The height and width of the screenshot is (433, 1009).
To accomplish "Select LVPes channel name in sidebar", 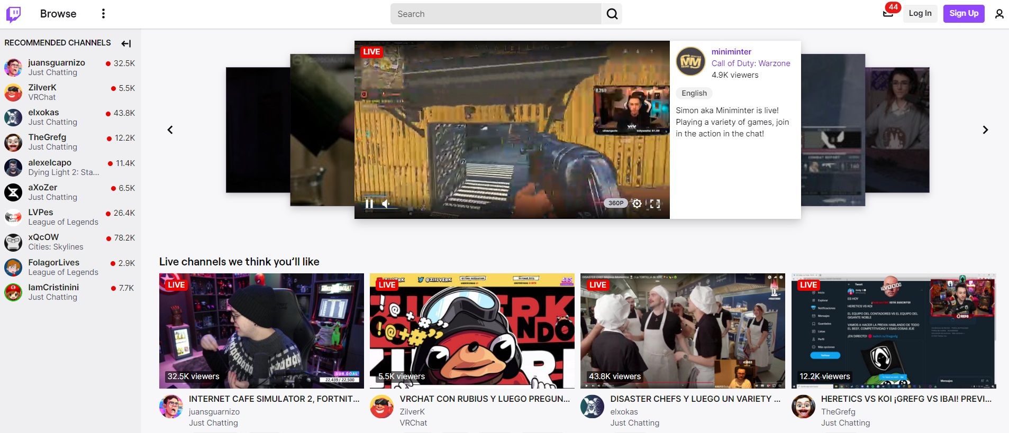I will (x=41, y=213).
